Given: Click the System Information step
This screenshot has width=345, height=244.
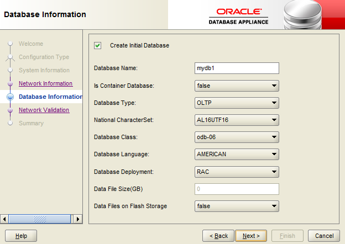Looking at the screenshot, I should pyautogui.click(x=44, y=70).
